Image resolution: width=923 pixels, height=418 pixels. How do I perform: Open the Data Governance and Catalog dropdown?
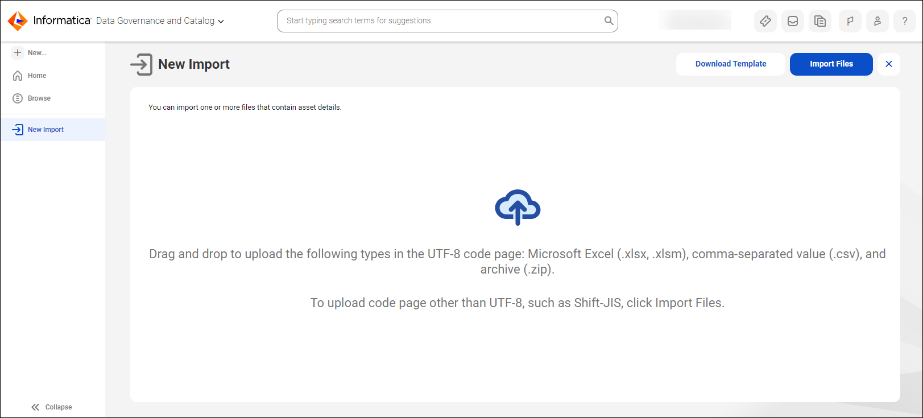point(160,21)
